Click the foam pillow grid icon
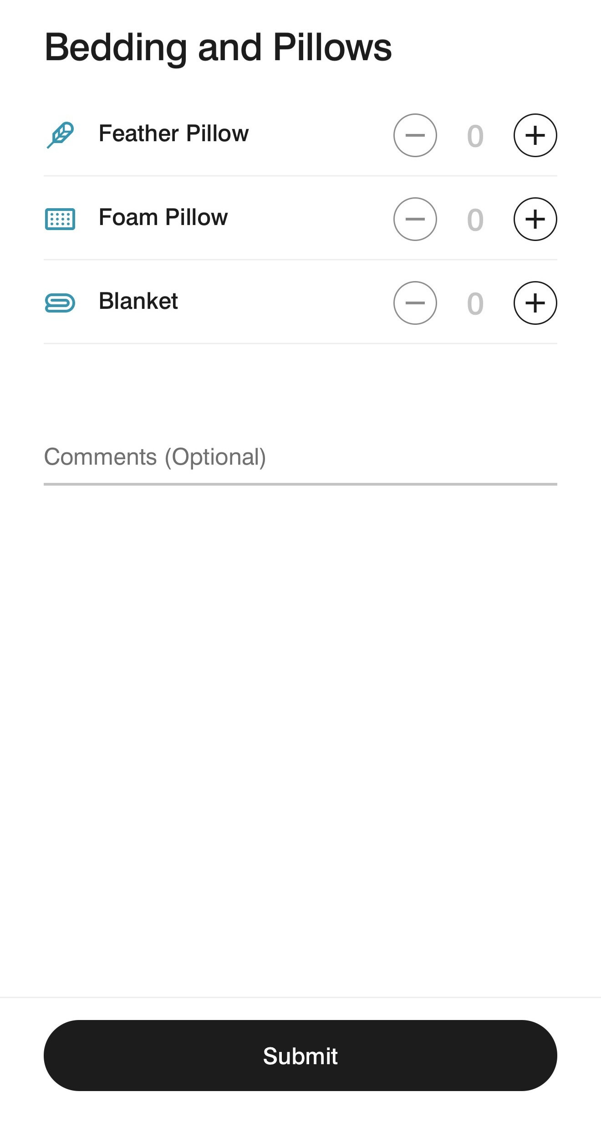This screenshot has width=601, height=1138. click(60, 219)
